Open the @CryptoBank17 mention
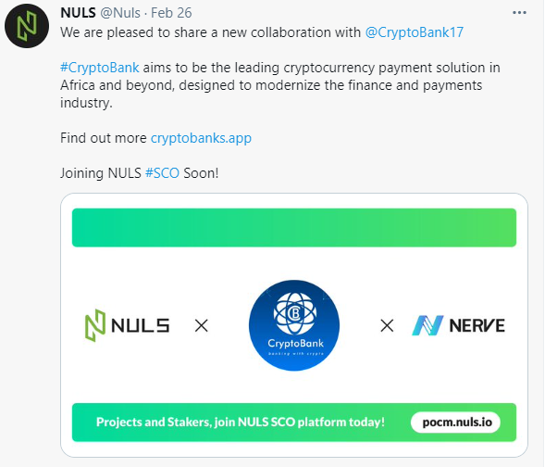Viewport: 545px width, 467px height. [x=415, y=32]
